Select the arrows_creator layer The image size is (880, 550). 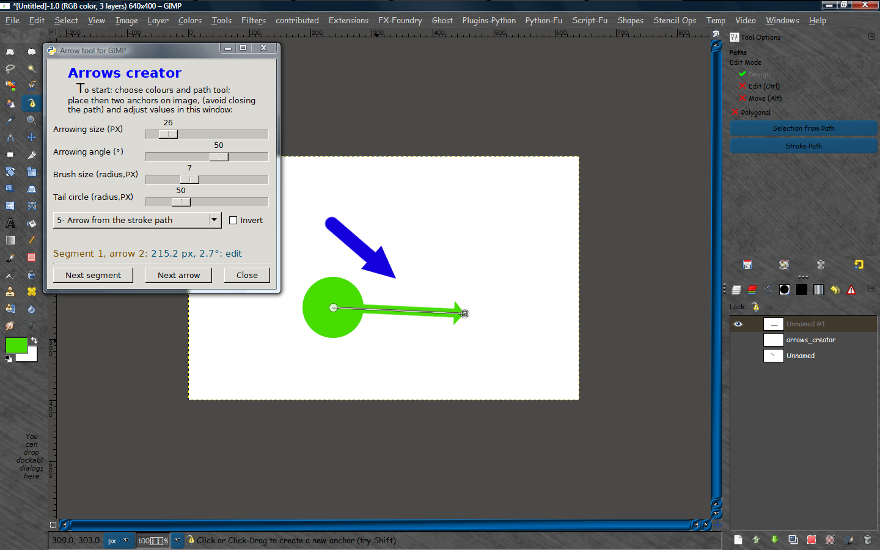(x=804, y=340)
